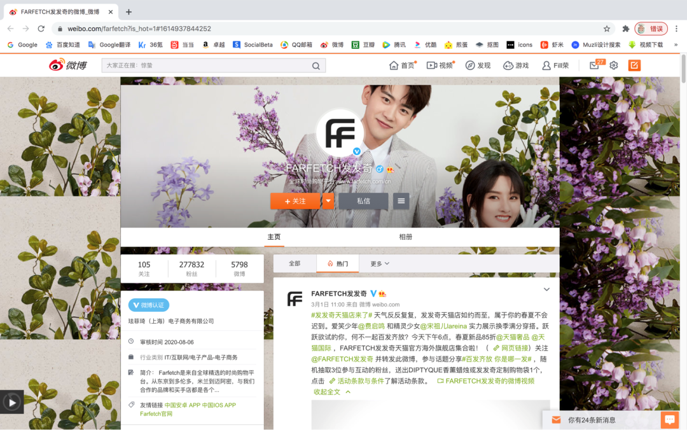Click the Weibo search input field
687x430 pixels.
click(207, 66)
